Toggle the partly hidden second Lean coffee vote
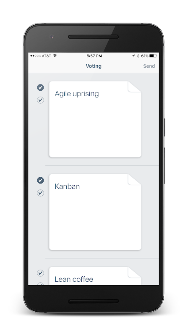Viewport: 188px width, 336px height. (x=40, y=284)
